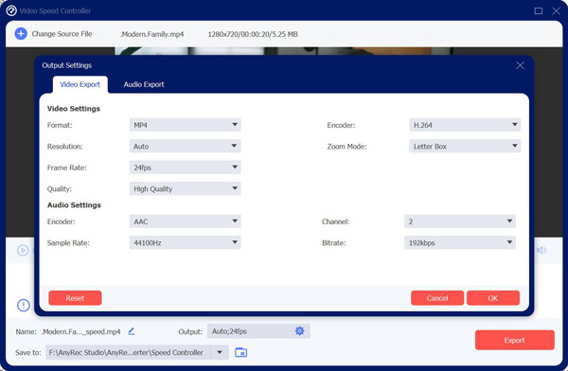Close the Video Speed Controller window
The image size is (568, 371).
click(556, 10)
